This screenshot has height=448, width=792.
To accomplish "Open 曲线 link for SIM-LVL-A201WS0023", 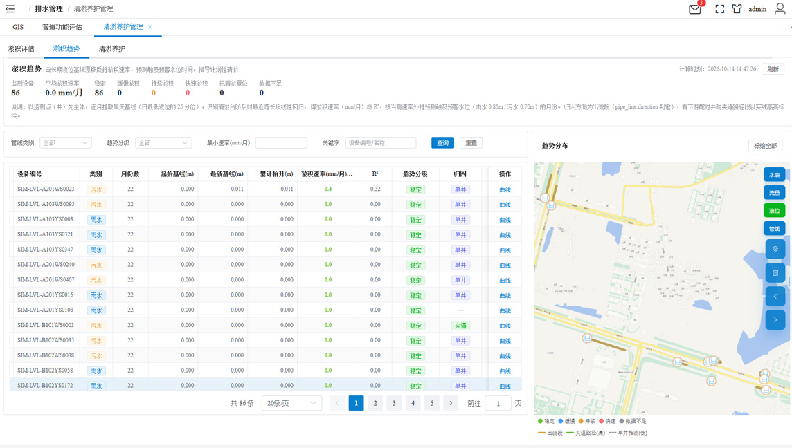I will [505, 189].
